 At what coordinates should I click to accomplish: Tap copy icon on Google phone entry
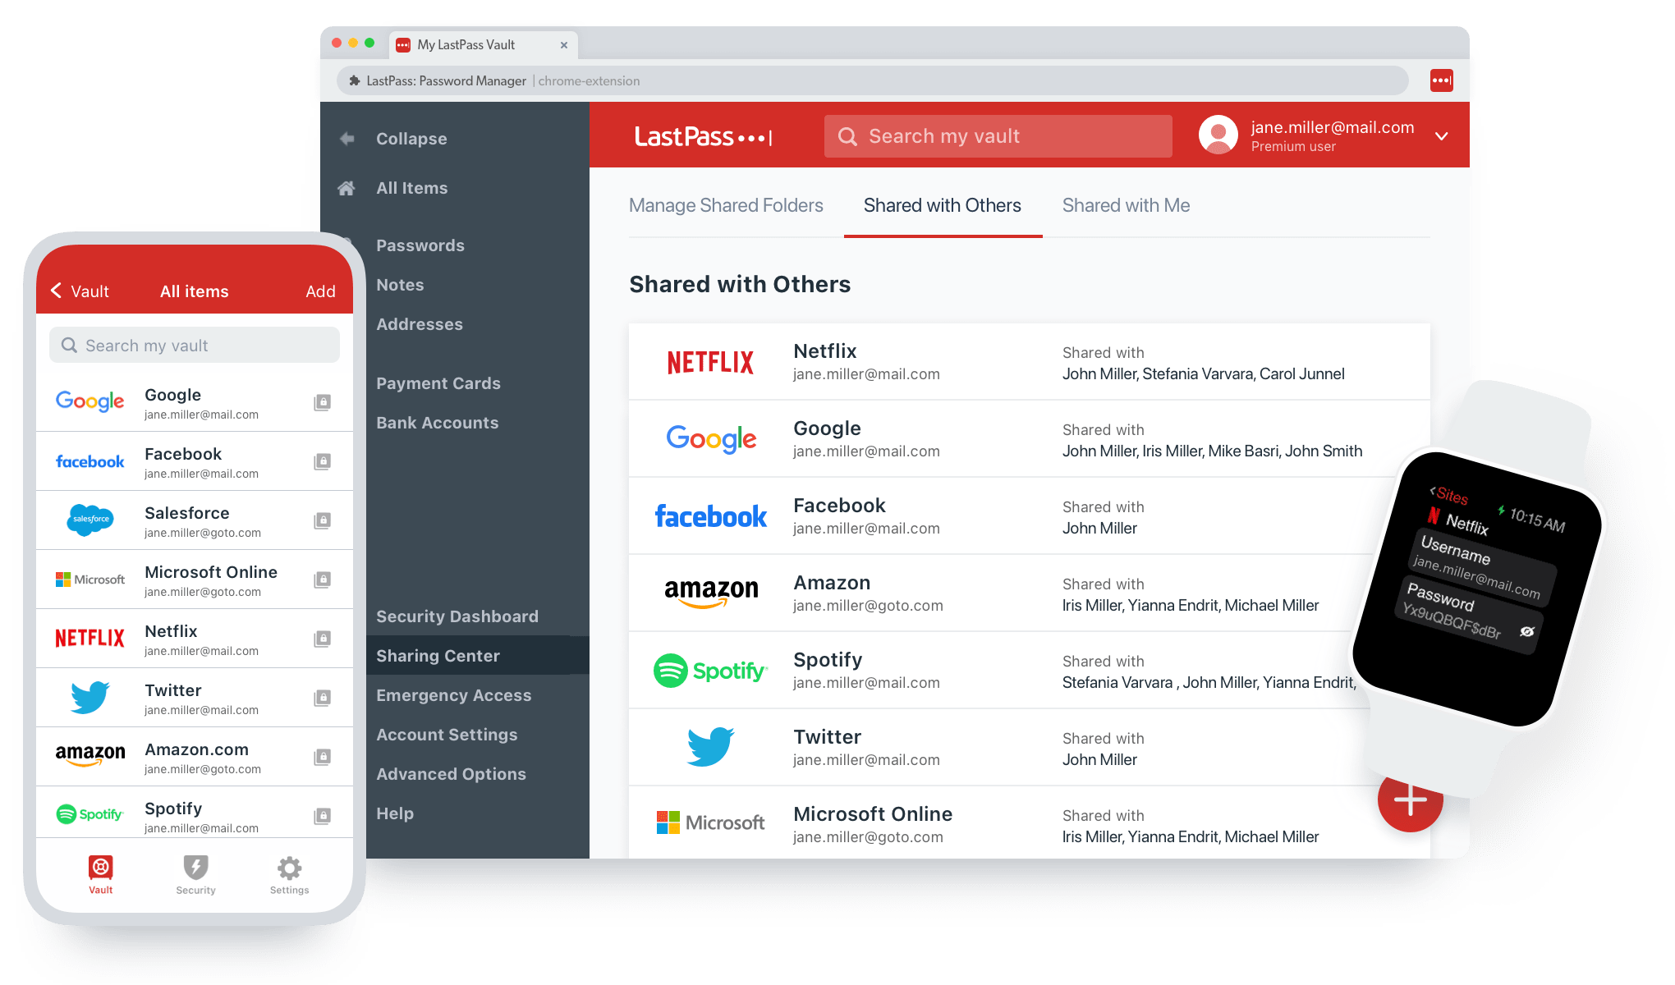click(x=323, y=402)
